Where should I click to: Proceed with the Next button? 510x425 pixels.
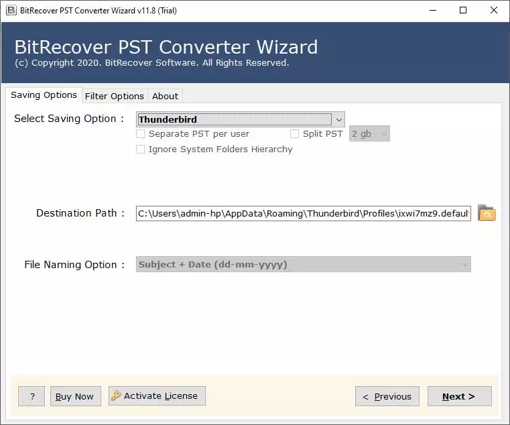459,396
